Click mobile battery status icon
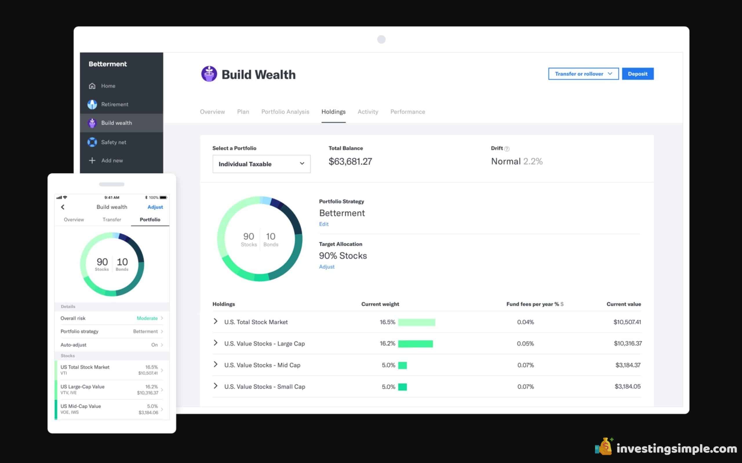The height and width of the screenshot is (463, 742). [163, 197]
